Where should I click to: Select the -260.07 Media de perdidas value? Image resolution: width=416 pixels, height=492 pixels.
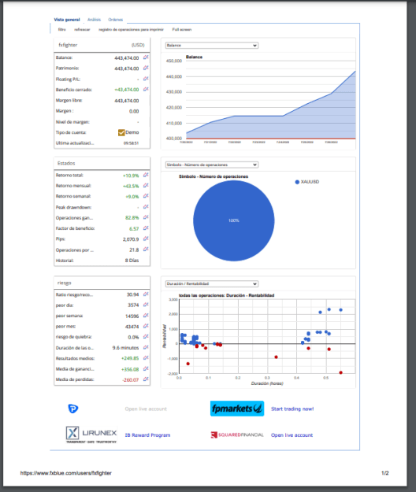click(x=130, y=379)
